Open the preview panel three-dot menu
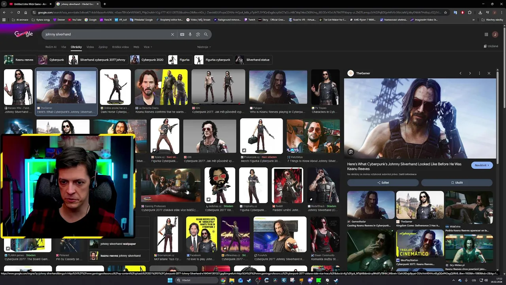 point(480,73)
